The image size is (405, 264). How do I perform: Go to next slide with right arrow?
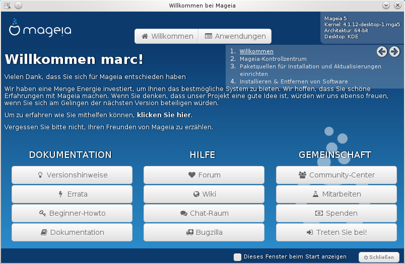click(x=394, y=52)
